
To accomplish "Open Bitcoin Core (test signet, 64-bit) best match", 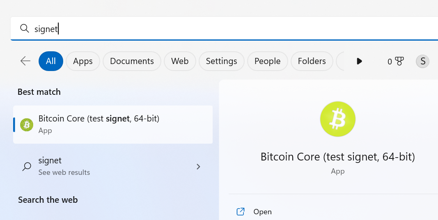I will coord(113,124).
